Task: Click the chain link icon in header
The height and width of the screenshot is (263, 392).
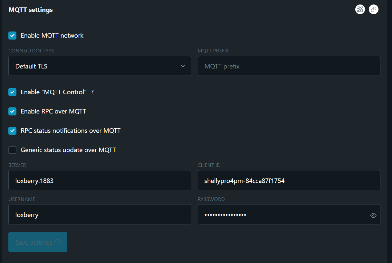Action: coord(373,10)
